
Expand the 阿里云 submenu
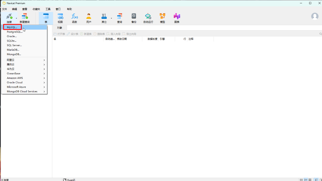24,60
